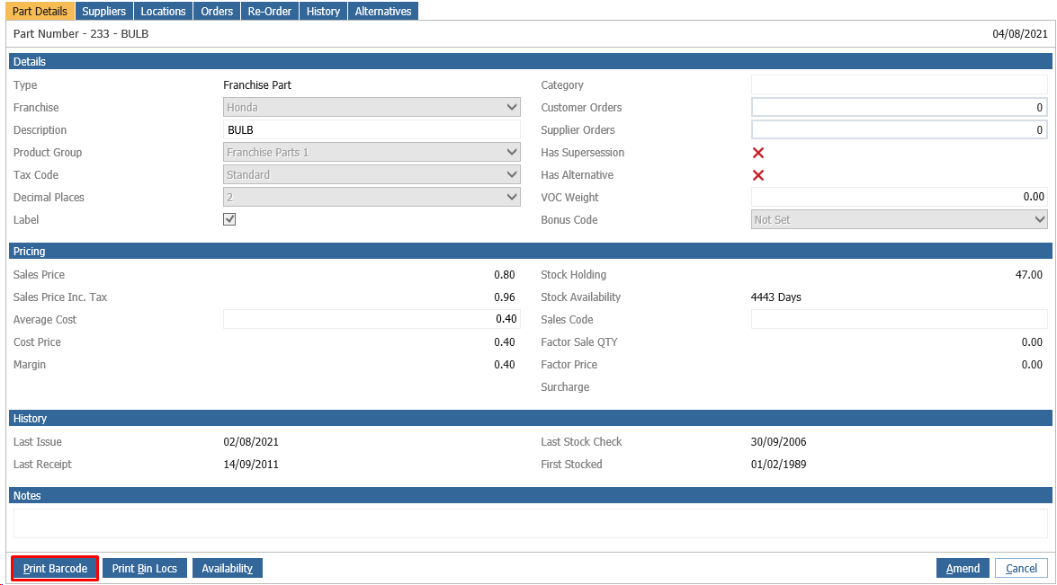The width and height of the screenshot is (1057, 585).
Task: Toggle the Label checkbox
Action: 229,219
